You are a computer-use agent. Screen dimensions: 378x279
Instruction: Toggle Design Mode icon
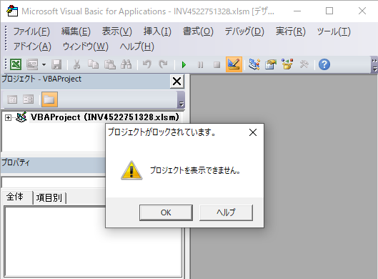234,64
